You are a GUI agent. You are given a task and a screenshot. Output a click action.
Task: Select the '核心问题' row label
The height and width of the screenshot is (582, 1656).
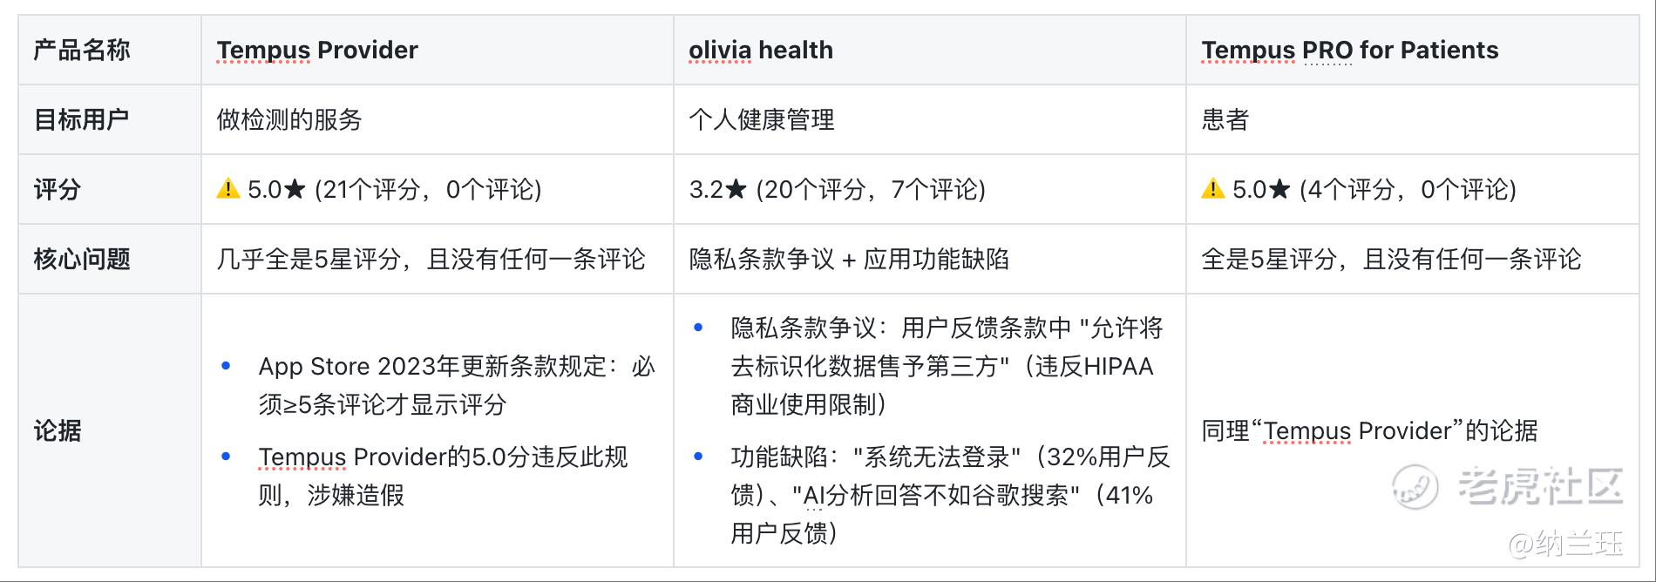tap(82, 259)
